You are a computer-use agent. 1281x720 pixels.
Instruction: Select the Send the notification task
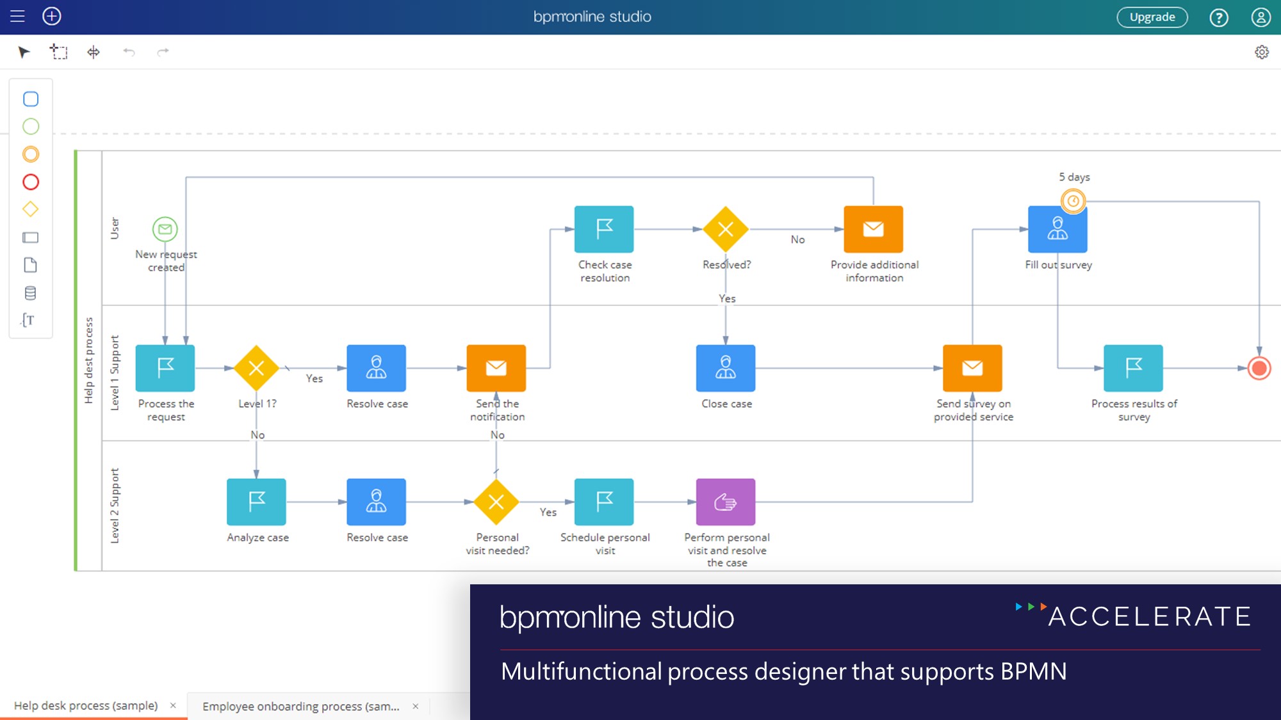tap(496, 368)
